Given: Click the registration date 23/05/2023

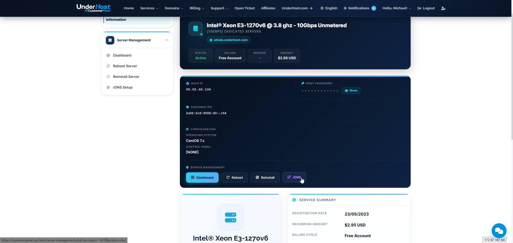Looking at the screenshot, I should click(357, 214).
